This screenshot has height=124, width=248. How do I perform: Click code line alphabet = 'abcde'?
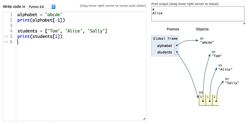click(40, 15)
